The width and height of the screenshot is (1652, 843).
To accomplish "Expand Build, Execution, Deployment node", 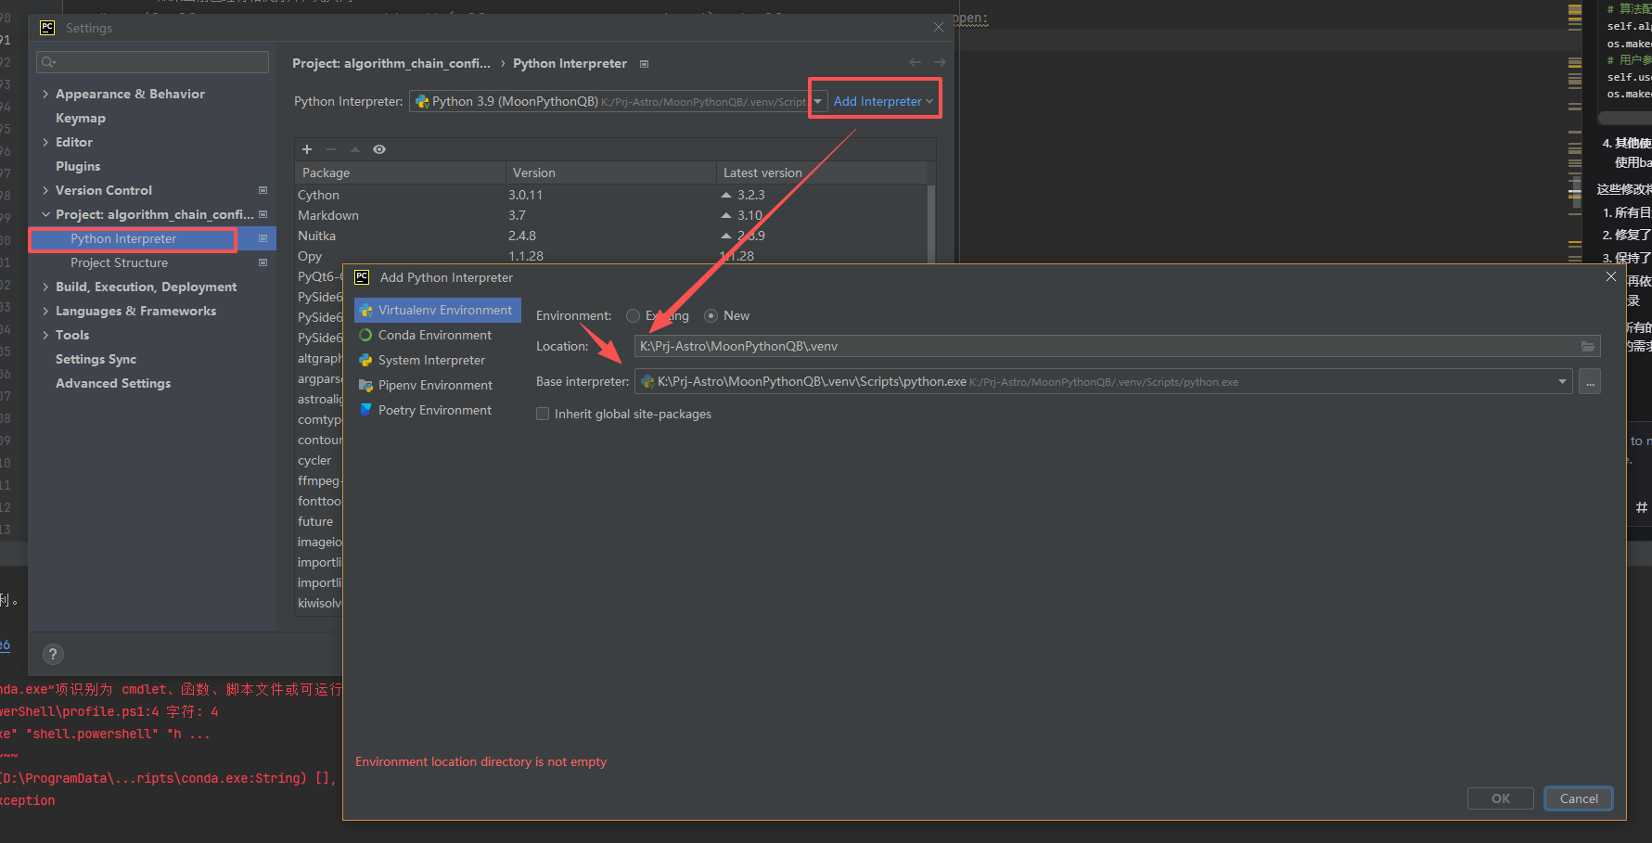I will [x=45, y=287].
